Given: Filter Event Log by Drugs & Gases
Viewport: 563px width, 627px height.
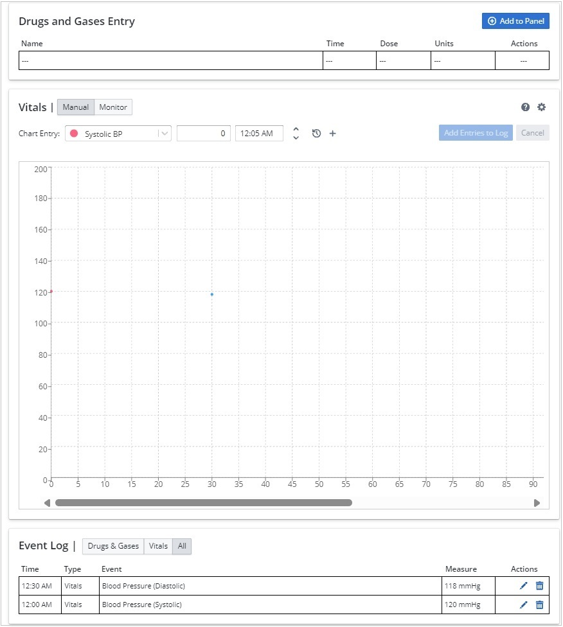Looking at the screenshot, I should [113, 547].
